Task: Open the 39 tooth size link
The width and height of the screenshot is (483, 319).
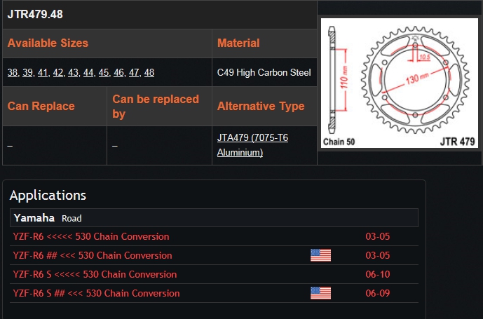Action: coord(27,72)
